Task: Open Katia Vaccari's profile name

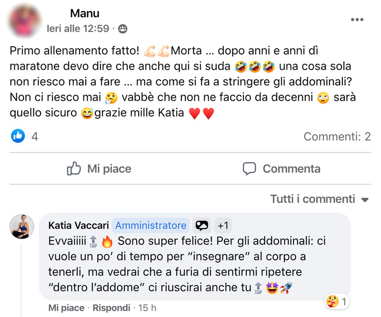Action: (79, 225)
